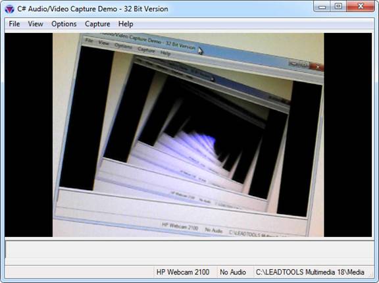Click the right black letterbox bar
Image resolution: width=379 pixels, height=283 pixels.
[x=348, y=135]
